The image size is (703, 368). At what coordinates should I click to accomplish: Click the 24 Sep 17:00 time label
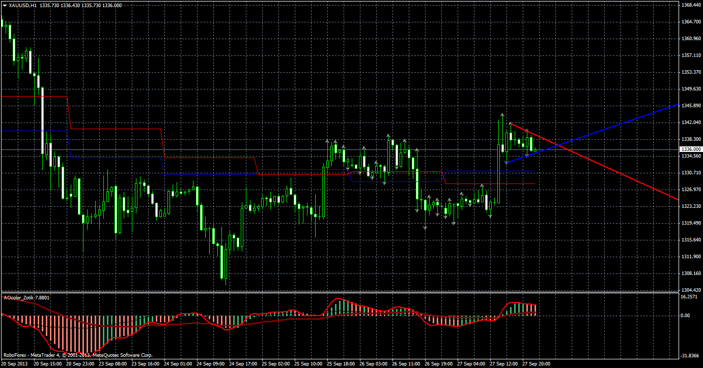pyautogui.click(x=244, y=364)
